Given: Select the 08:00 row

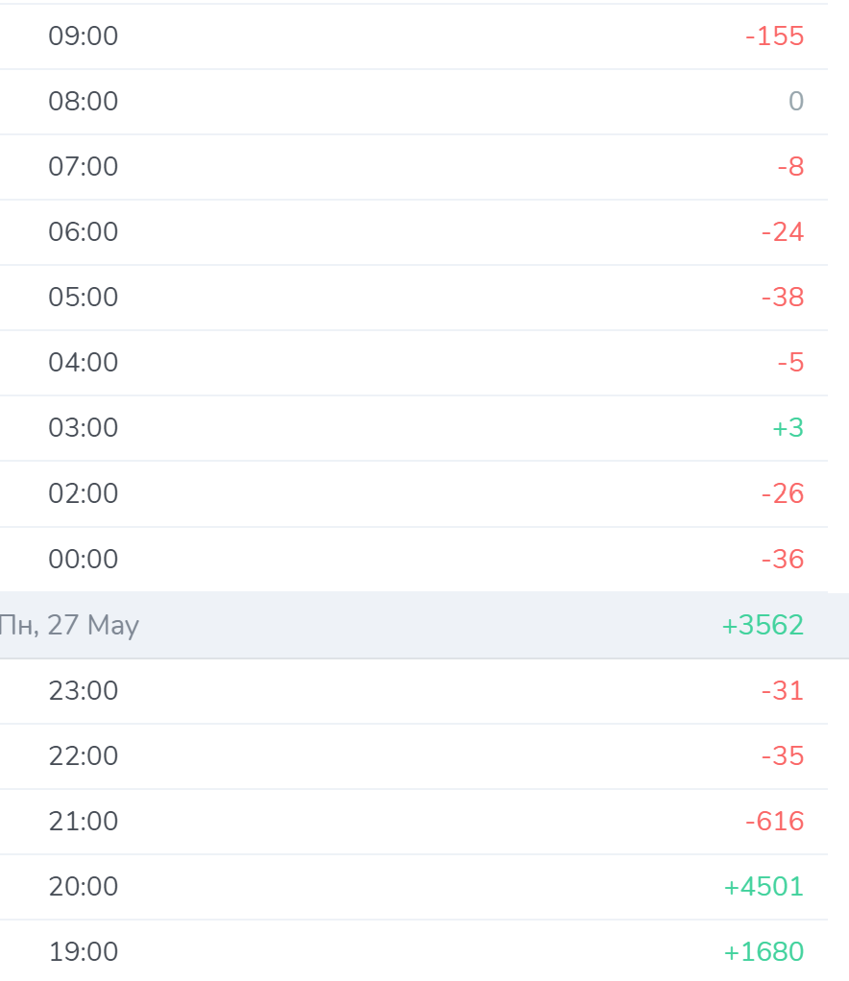Looking at the screenshot, I should coord(414,102).
